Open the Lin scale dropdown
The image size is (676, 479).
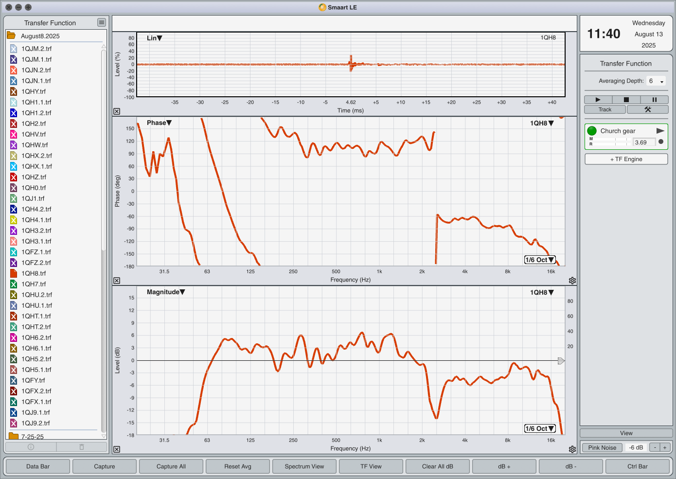[x=154, y=38]
